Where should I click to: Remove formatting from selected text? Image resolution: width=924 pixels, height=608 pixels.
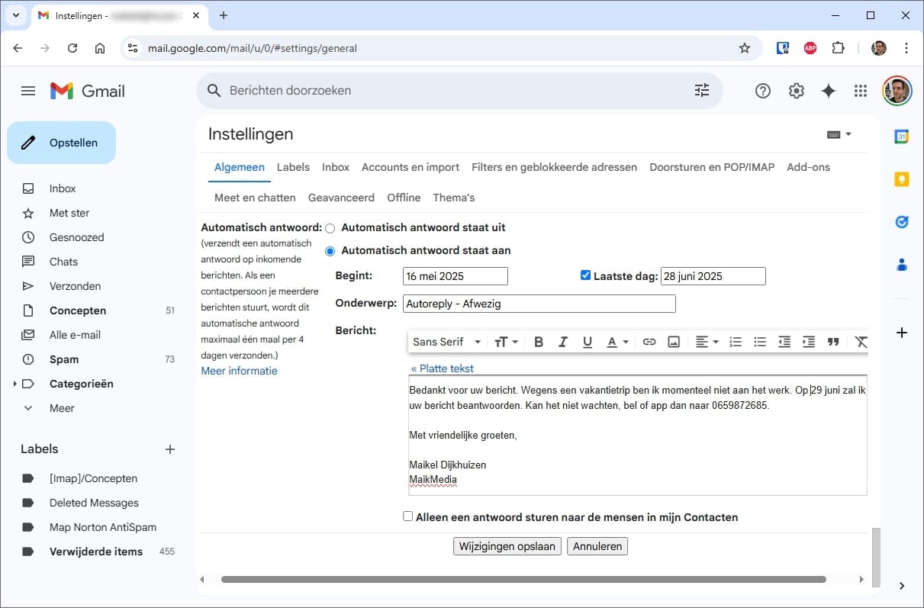click(x=861, y=343)
